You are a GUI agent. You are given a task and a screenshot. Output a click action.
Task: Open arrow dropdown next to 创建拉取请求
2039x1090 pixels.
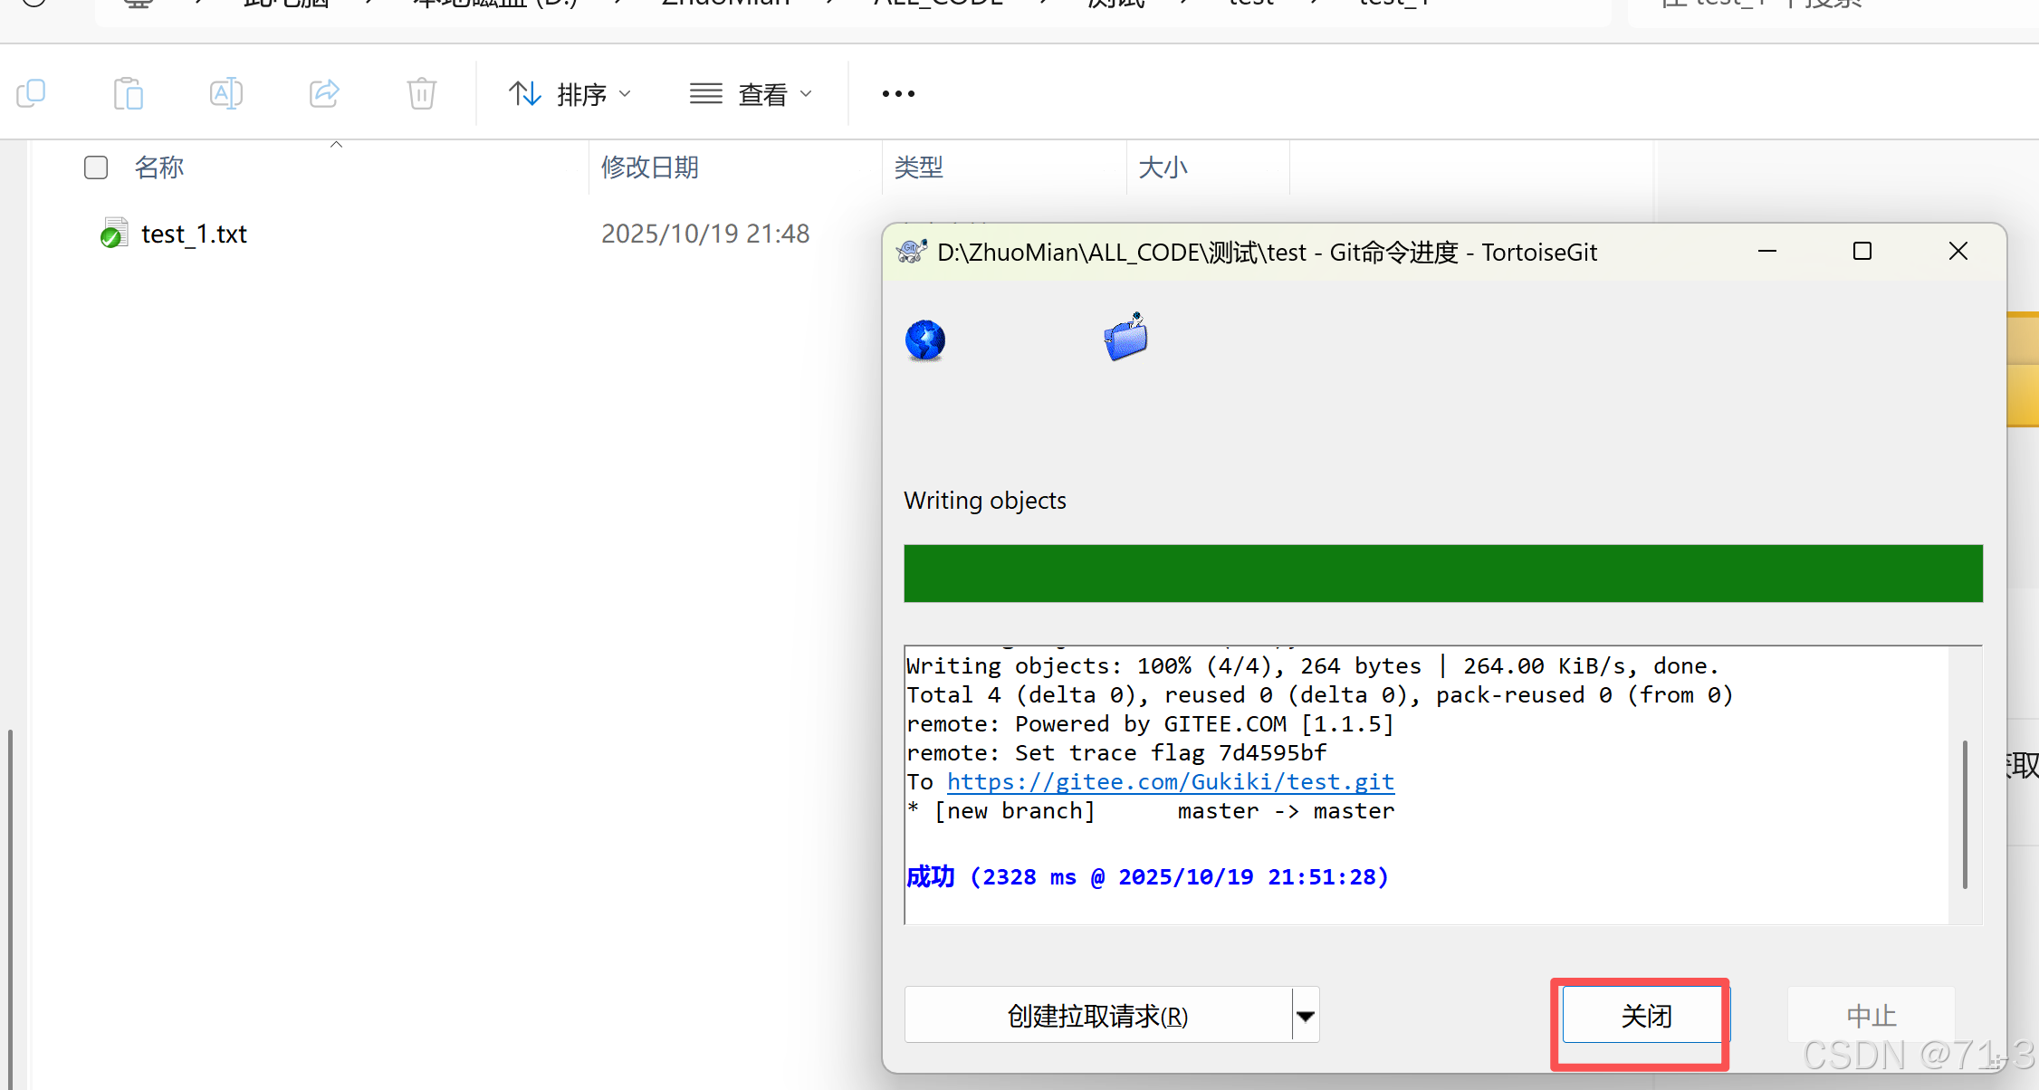click(x=1305, y=1016)
